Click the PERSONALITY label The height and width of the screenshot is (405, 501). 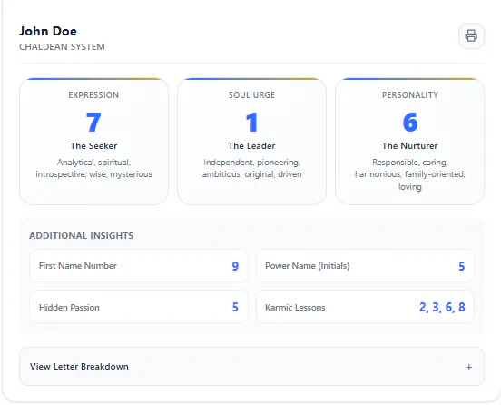pos(410,95)
